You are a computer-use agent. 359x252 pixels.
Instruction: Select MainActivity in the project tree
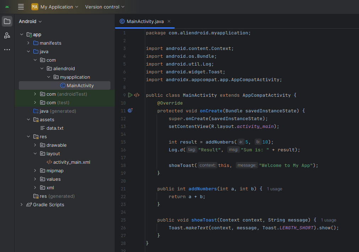point(65,85)
